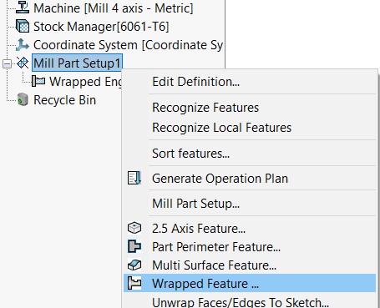
Task: Collapse the Mill Part Setup1 tree node
Action: click(7, 63)
